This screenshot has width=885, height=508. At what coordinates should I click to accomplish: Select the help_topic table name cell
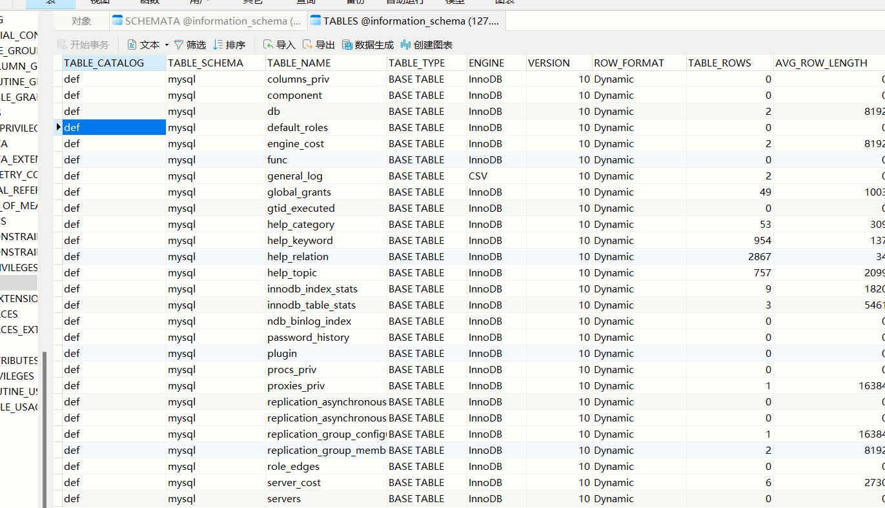point(292,272)
